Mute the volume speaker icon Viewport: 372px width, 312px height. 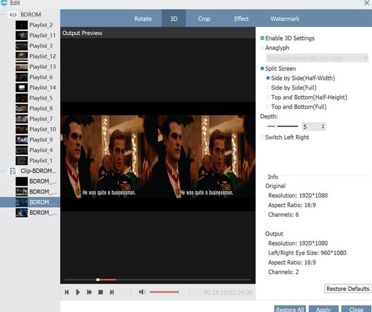coord(142,292)
